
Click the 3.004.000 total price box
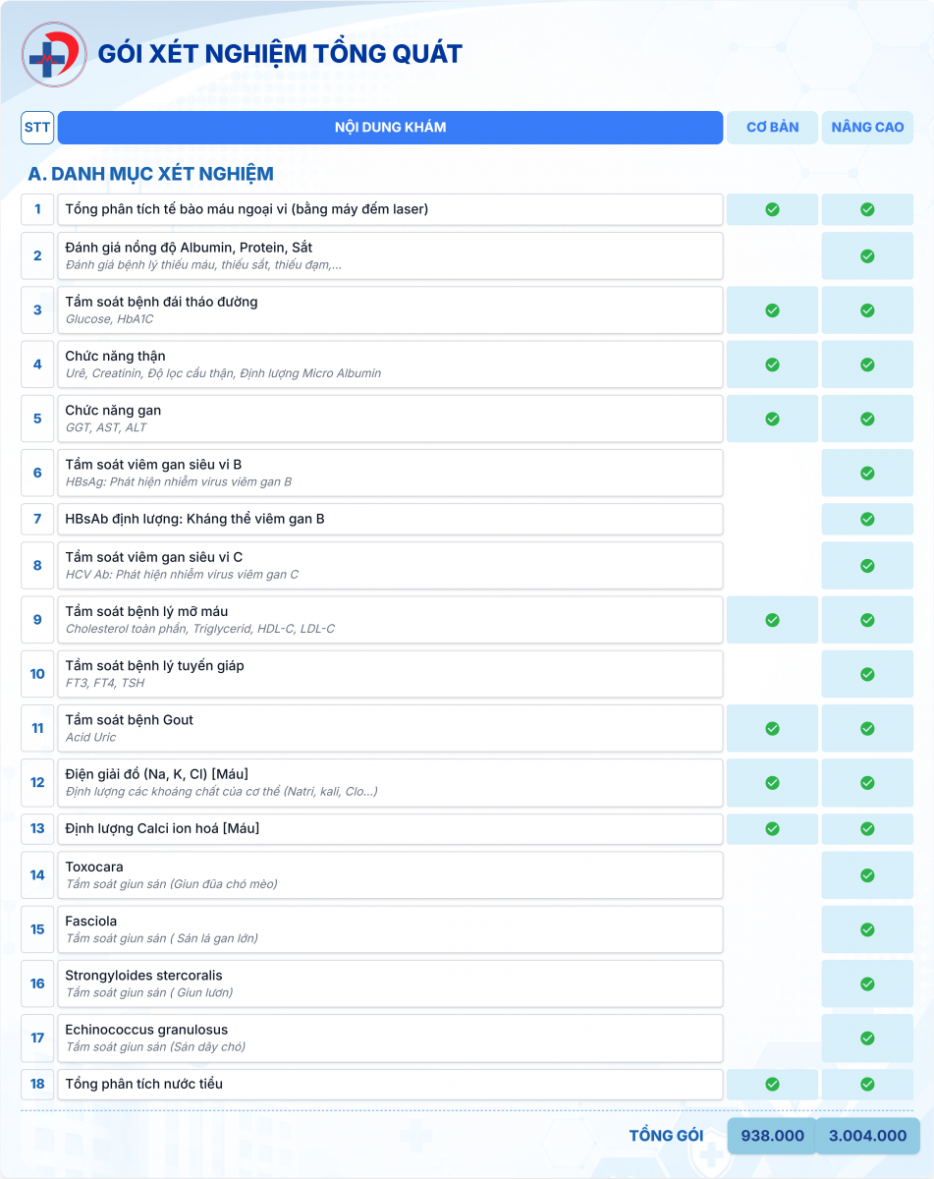point(867,1136)
